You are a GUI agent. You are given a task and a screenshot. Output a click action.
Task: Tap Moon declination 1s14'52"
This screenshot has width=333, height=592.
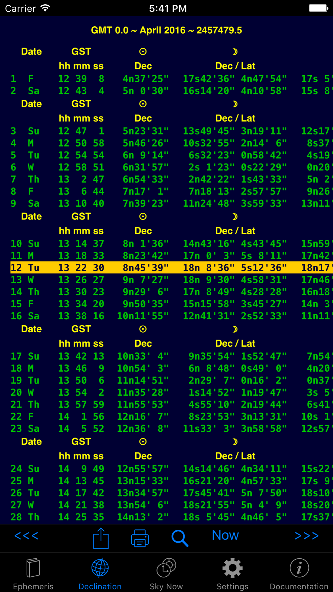(x=211, y=393)
